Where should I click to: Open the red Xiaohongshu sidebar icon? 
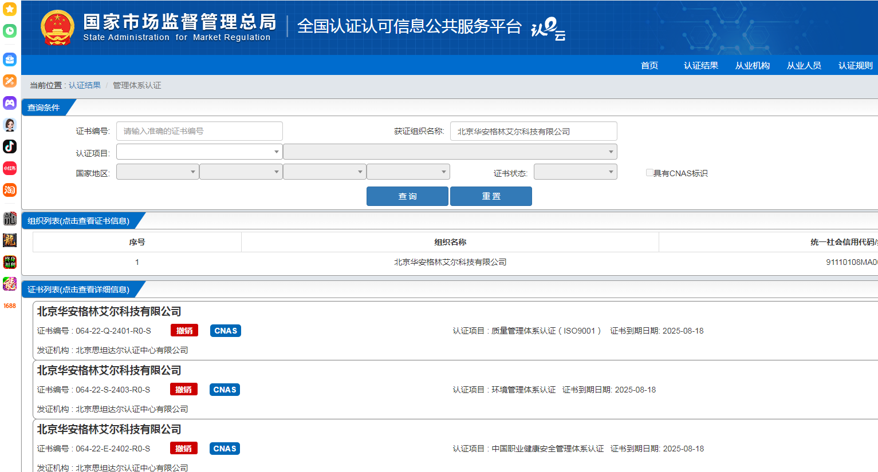(10, 168)
